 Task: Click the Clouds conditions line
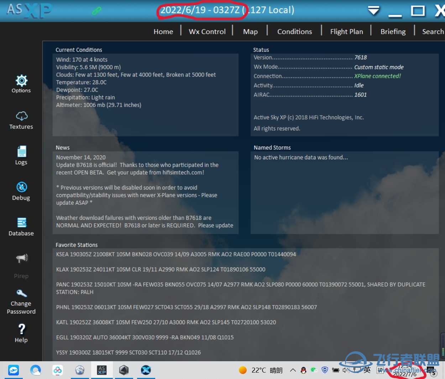point(136,75)
